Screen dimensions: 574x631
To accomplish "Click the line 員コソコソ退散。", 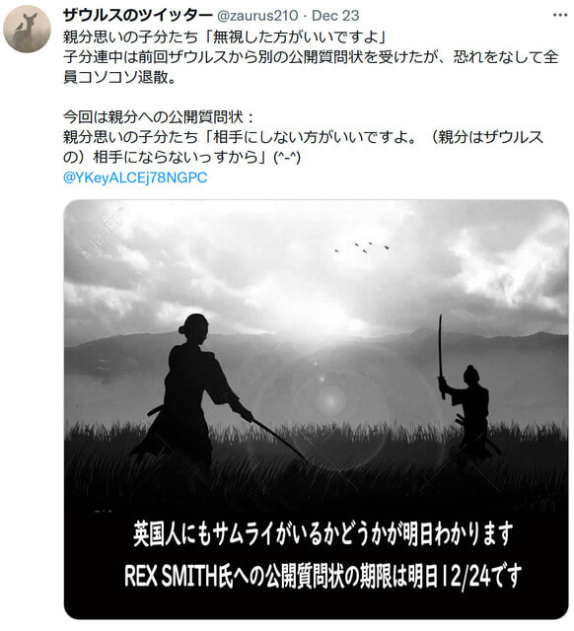I will tap(119, 77).
